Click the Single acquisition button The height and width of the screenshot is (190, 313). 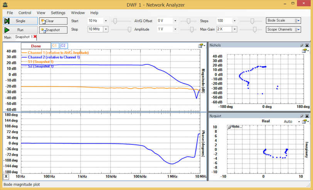(x=20, y=21)
